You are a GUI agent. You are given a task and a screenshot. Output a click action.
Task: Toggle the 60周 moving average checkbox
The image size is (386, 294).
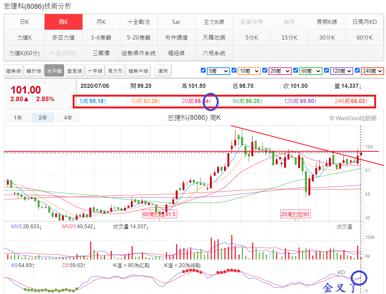(295, 70)
